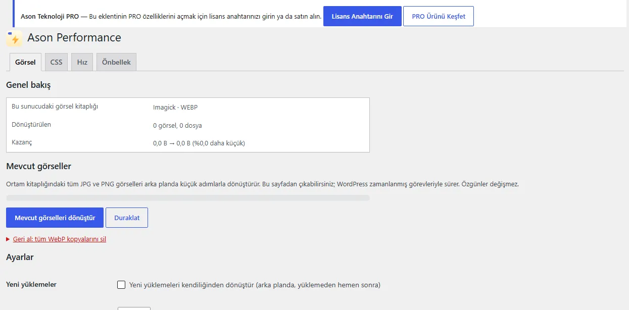Click the Lisans Anahtarını Gir button
Image resolution: width=629 pixels, height=310 pixels.
[x=362, y=16]
